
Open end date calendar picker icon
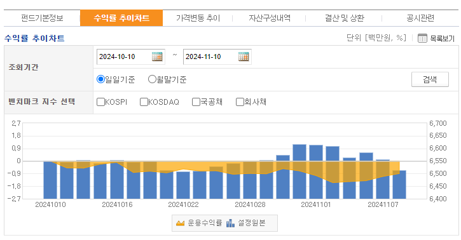point(244,57)
